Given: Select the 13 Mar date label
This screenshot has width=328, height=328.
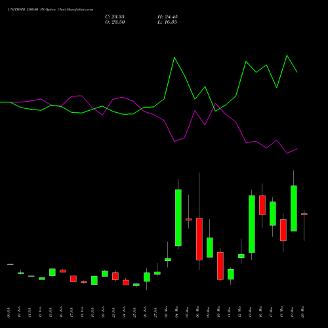Looking at the screenshot, I should pyautogui.click(x=250, y=312).
